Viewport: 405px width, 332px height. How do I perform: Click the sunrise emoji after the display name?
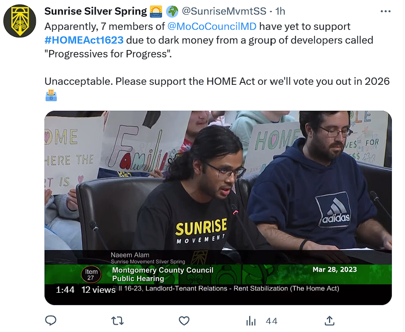156,11
